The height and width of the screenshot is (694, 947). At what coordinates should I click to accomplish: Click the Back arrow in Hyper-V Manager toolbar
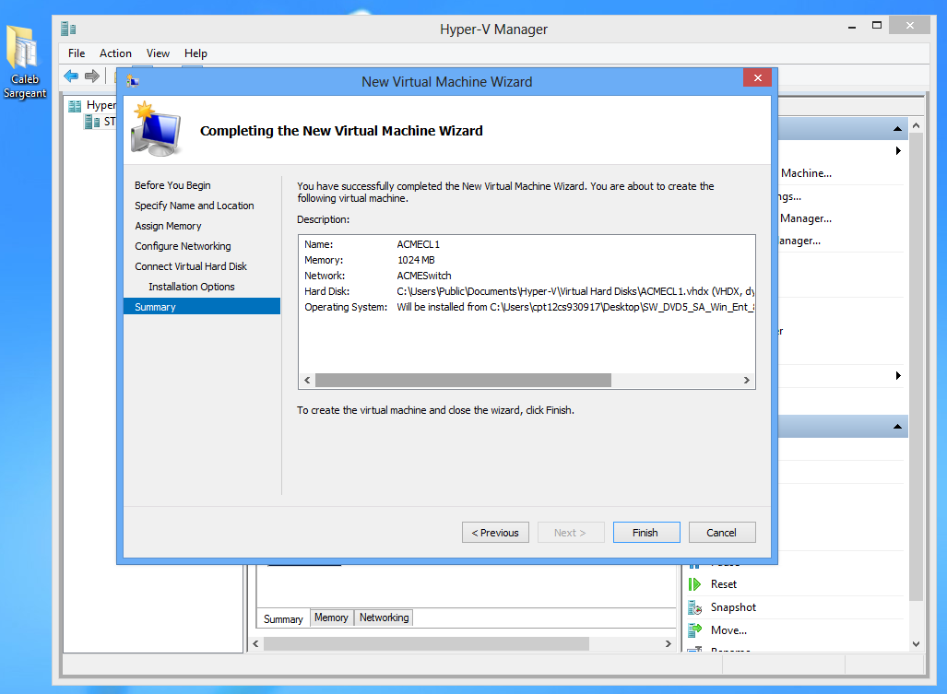[x=71, y=76]
